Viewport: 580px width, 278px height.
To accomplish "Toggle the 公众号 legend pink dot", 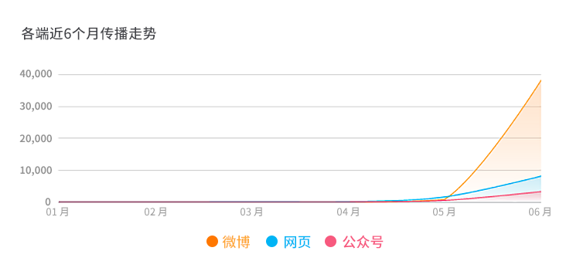I will coord(331,242).
